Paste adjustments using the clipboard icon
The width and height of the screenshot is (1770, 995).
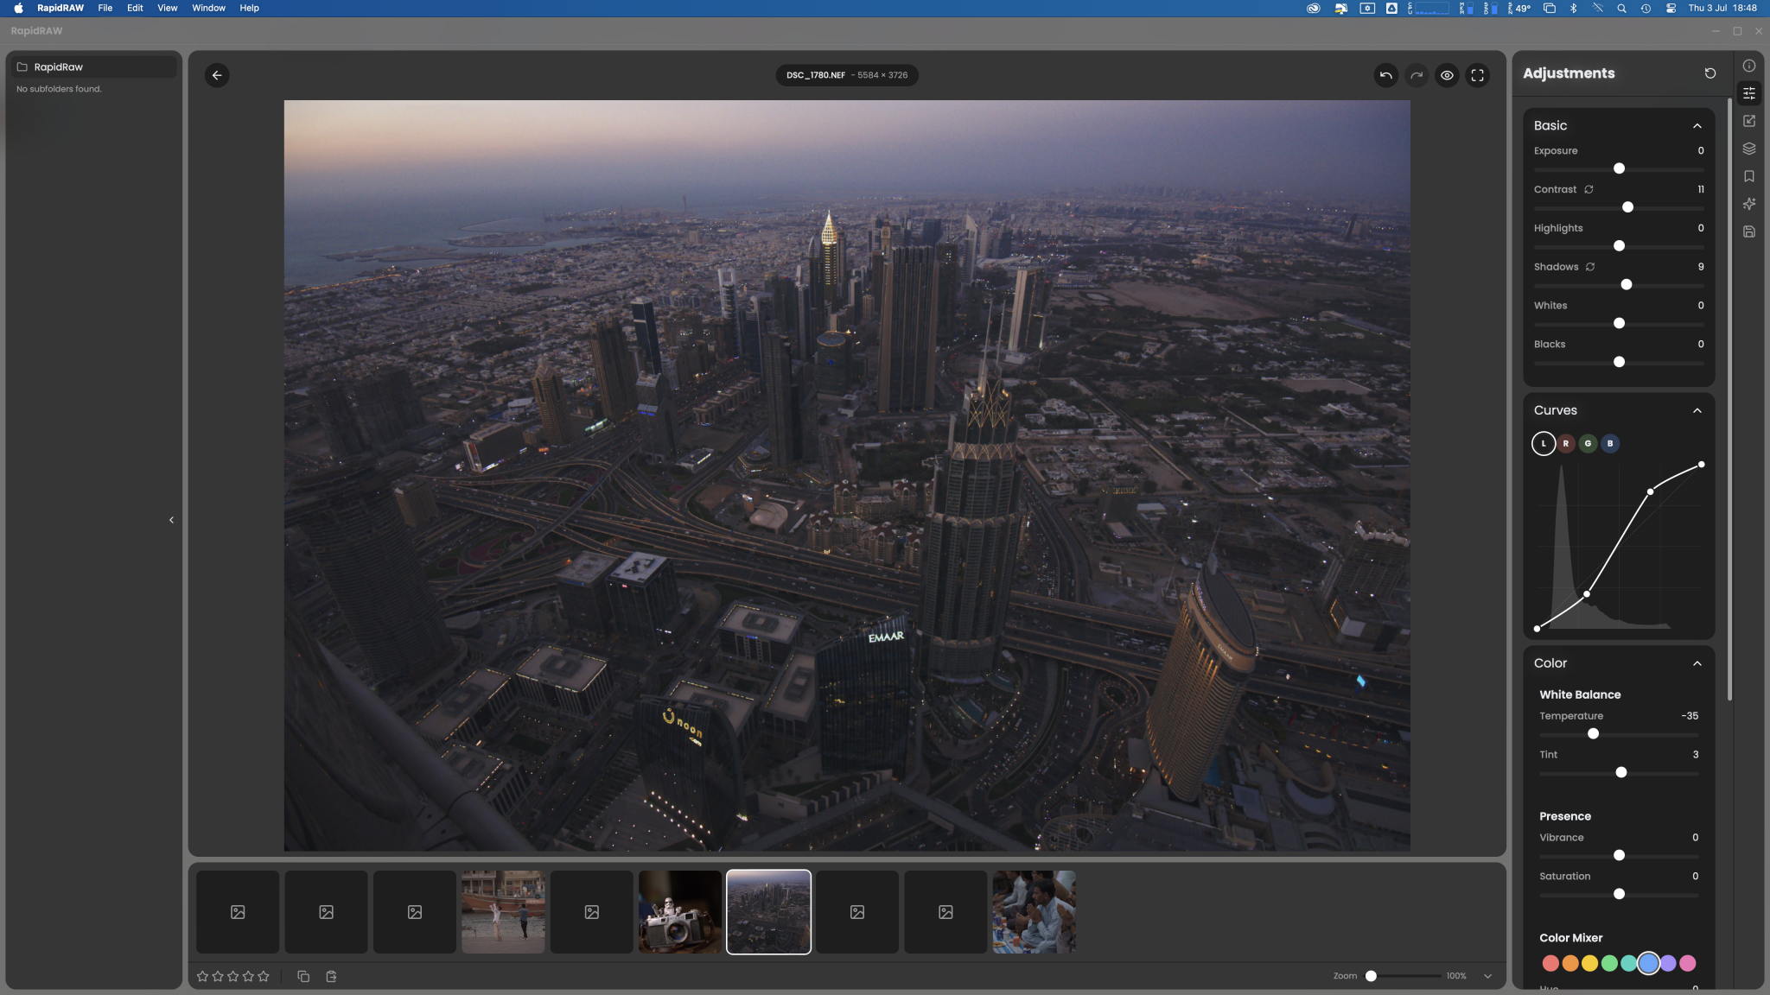pyautogui.click(x=331, y=976)
